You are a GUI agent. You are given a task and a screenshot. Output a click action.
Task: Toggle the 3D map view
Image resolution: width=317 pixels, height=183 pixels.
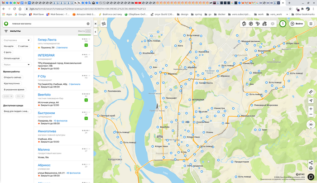coord(311,124)
